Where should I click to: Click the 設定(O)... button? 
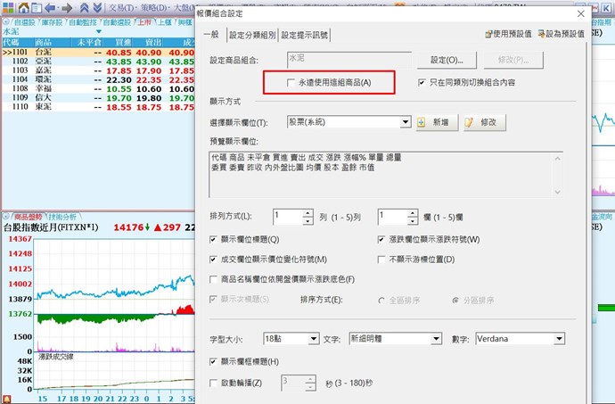(x=447, y=60)
